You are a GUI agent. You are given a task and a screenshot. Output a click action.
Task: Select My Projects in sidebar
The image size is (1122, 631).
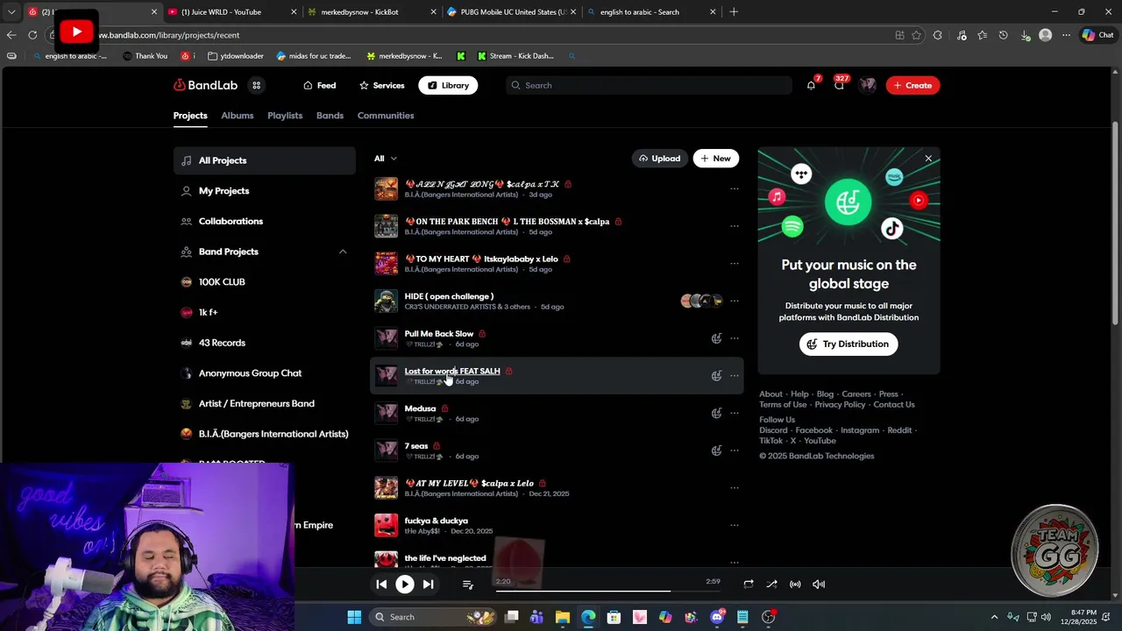click(264, 191)
